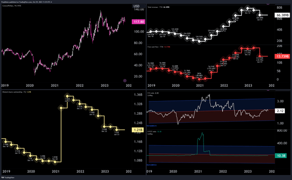Click 2022 on the revenue chart time axis
This screenshot has height=180, width=292.
pos(224,85)
